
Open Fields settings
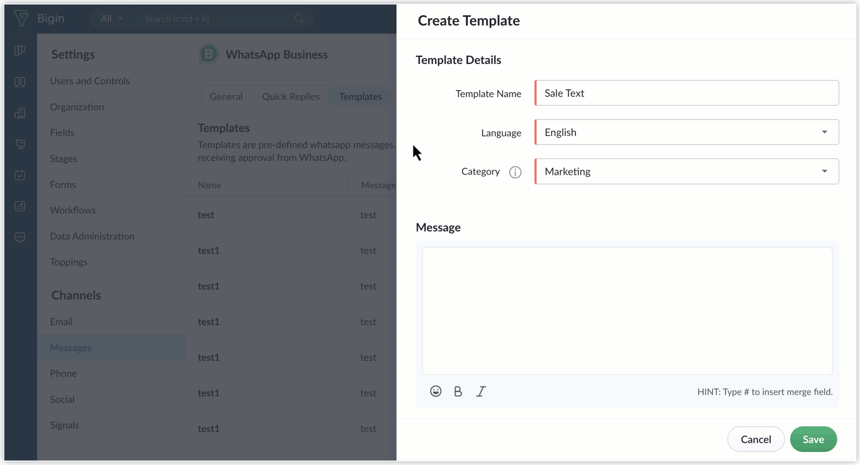point(62,132)
